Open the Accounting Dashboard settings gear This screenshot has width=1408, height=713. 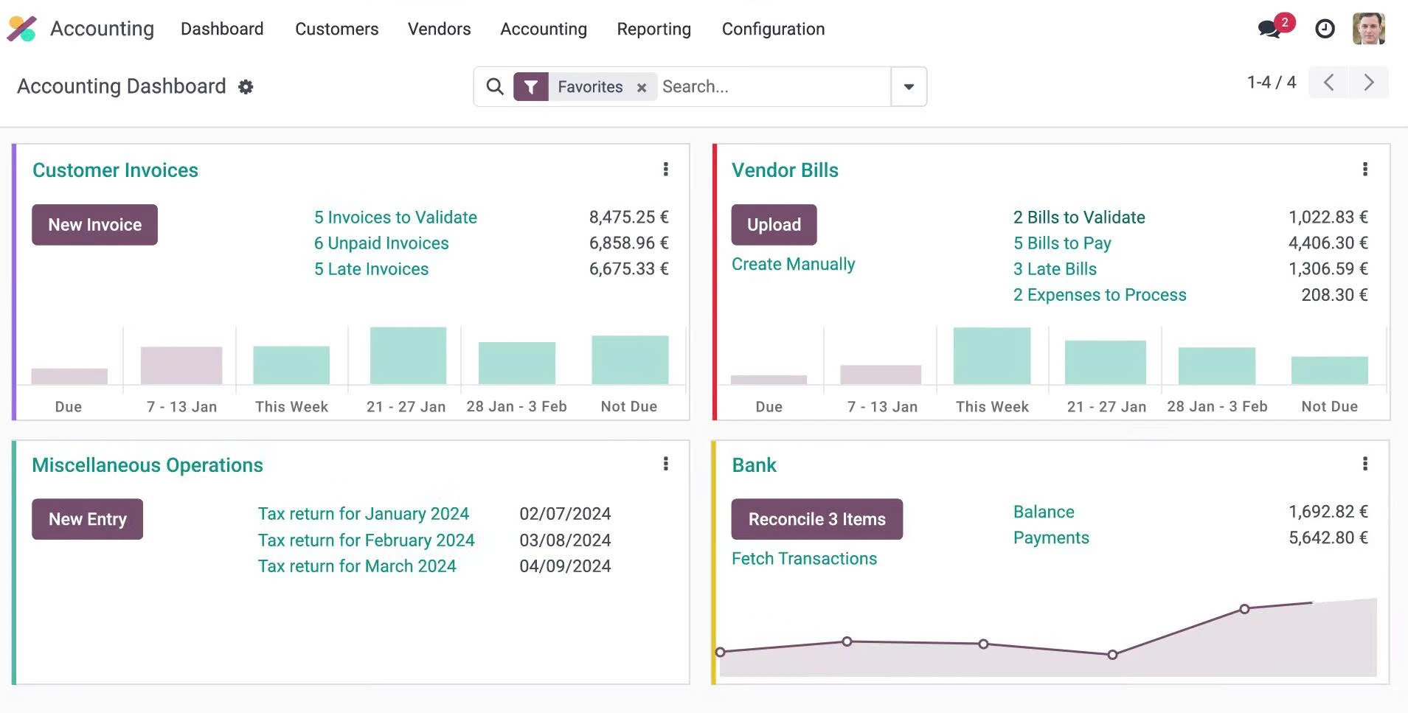(246, 86)
